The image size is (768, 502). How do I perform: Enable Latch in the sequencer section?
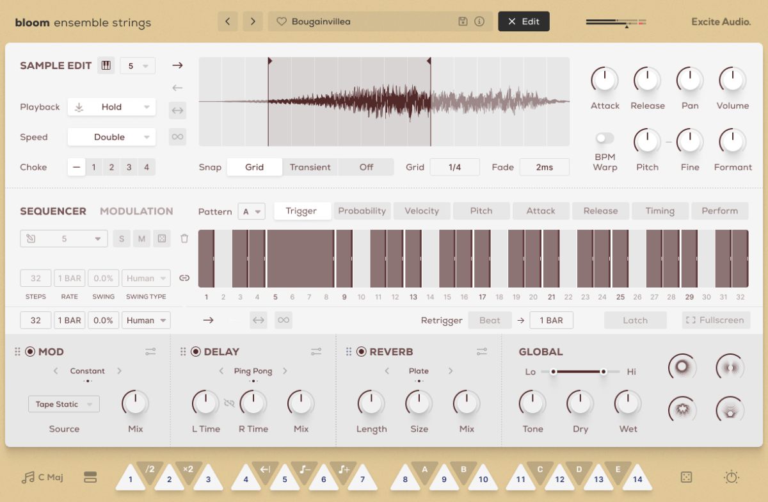pyautogui.click(x=635, y=320)
